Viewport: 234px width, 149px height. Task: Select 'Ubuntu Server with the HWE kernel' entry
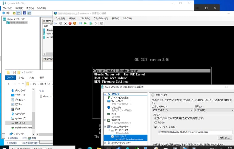pyautogui.click(x=120, y=74)
